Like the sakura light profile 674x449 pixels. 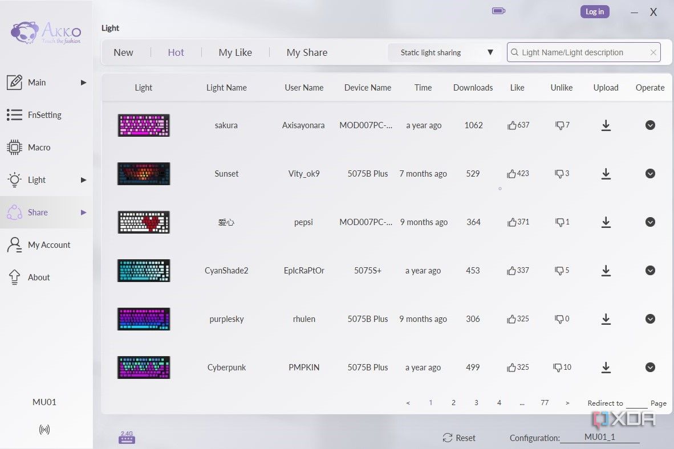pos(511,125)
